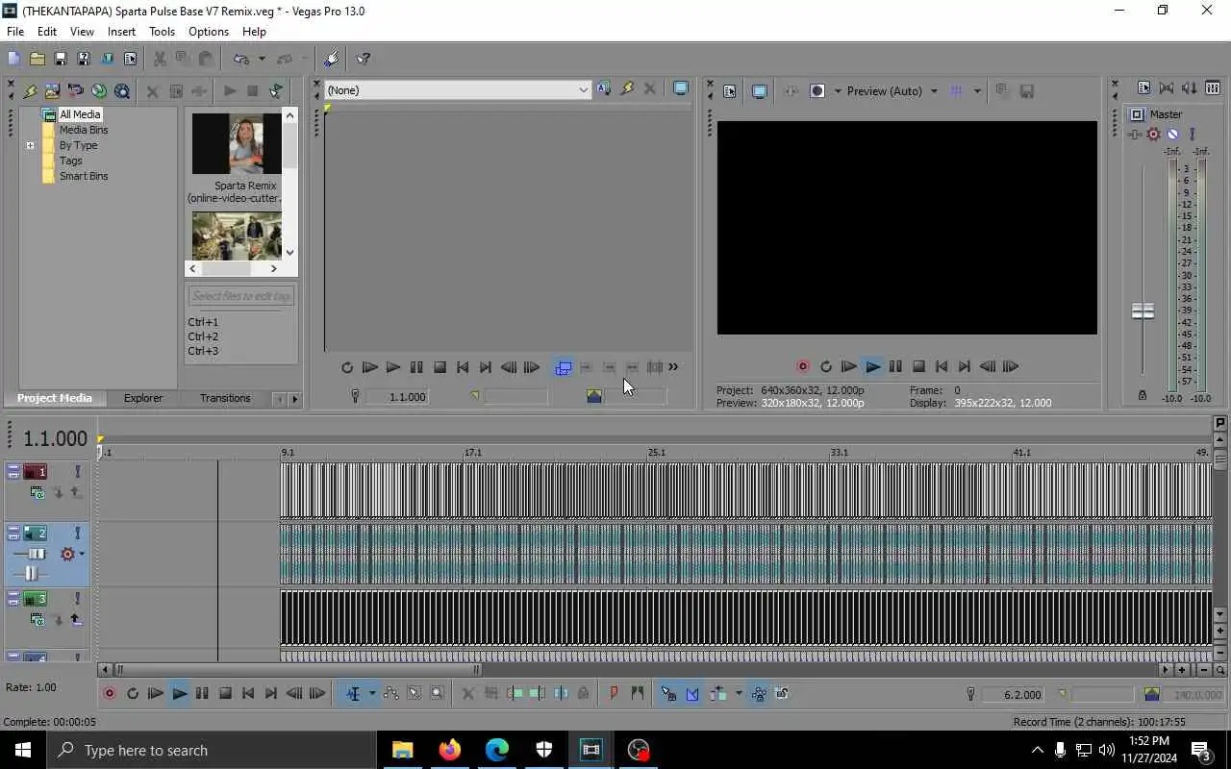Viewport: 1231px width, 769px height.
Task: Open the File menu
Action: (x=15, y=32)
